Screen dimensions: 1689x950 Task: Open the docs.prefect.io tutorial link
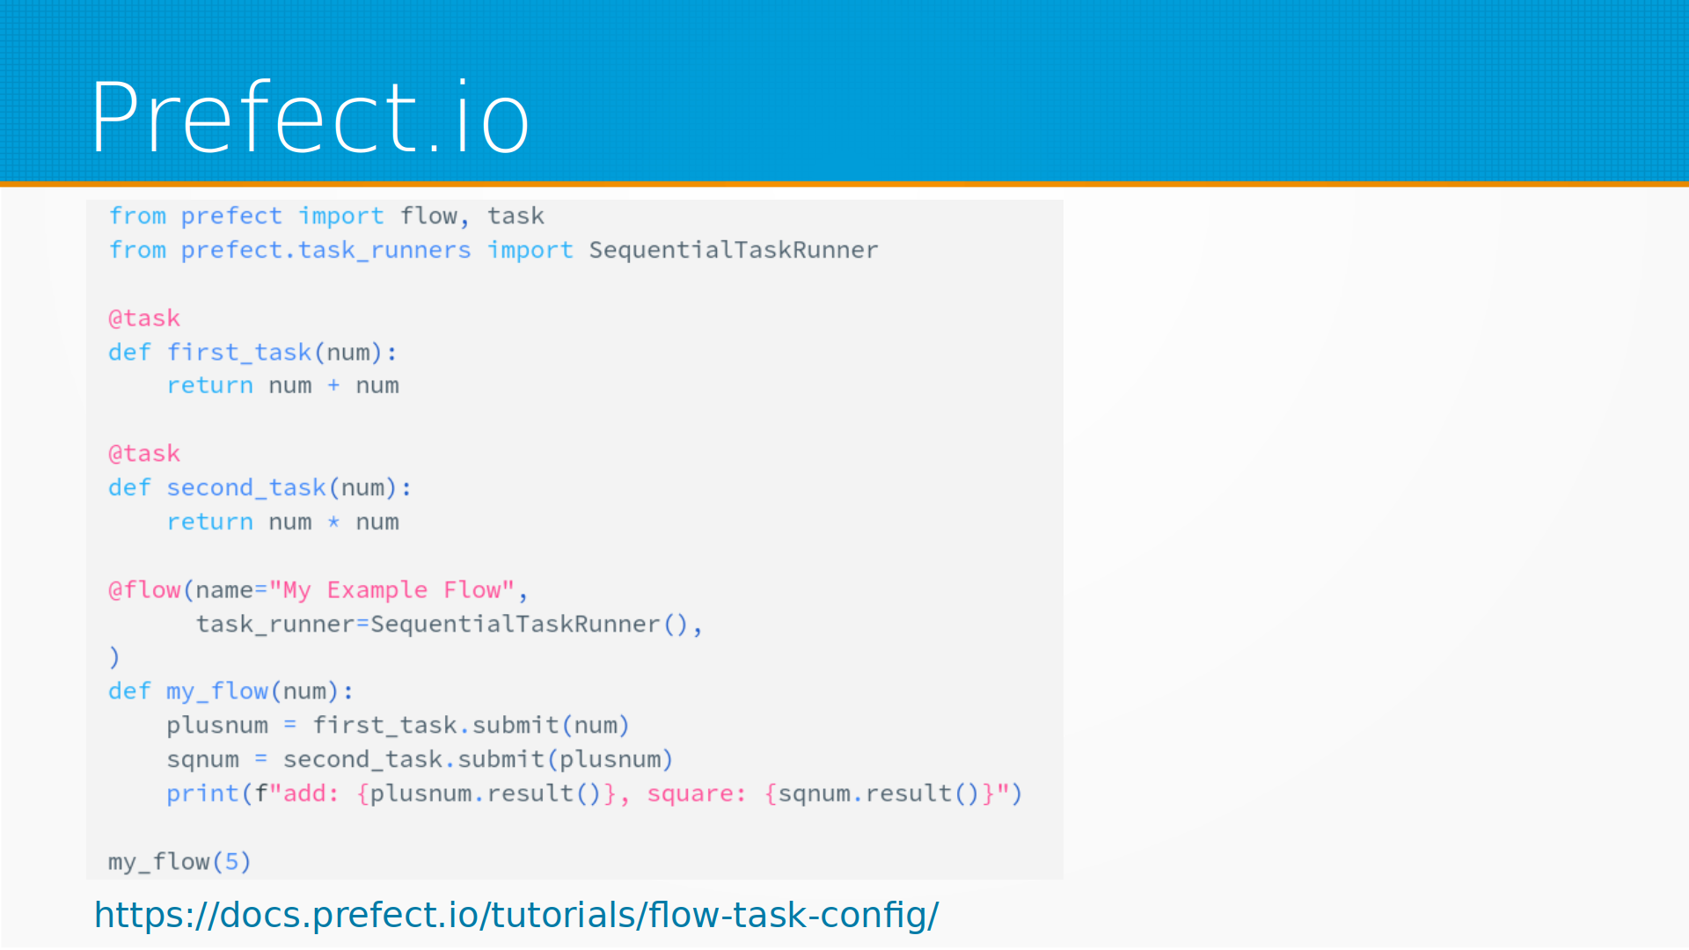tap(516, 915)
